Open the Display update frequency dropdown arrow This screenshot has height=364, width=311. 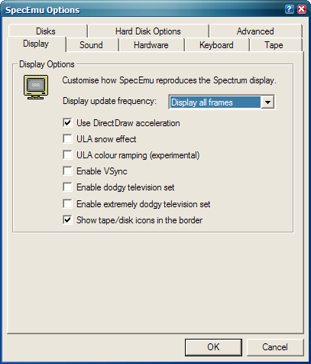(x=267, y=102)
